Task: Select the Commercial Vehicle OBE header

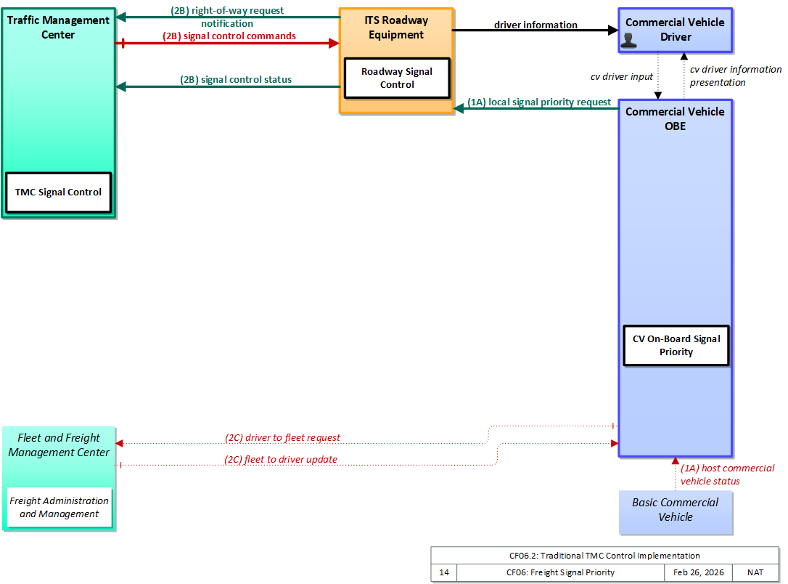Action: [675, 118]
